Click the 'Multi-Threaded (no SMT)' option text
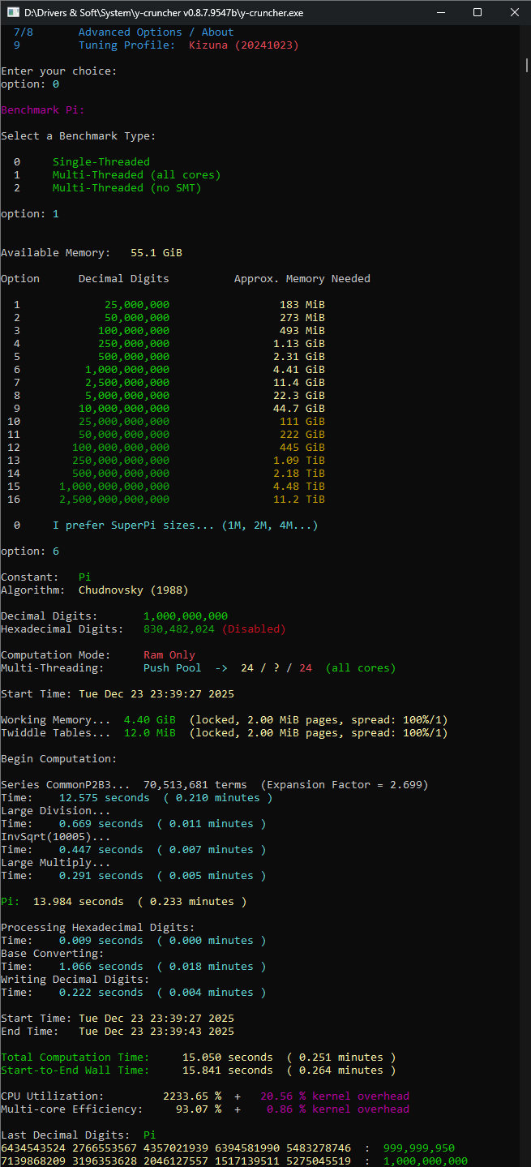The width and height of the screenshot is (531, 1167). click(126, 188)
